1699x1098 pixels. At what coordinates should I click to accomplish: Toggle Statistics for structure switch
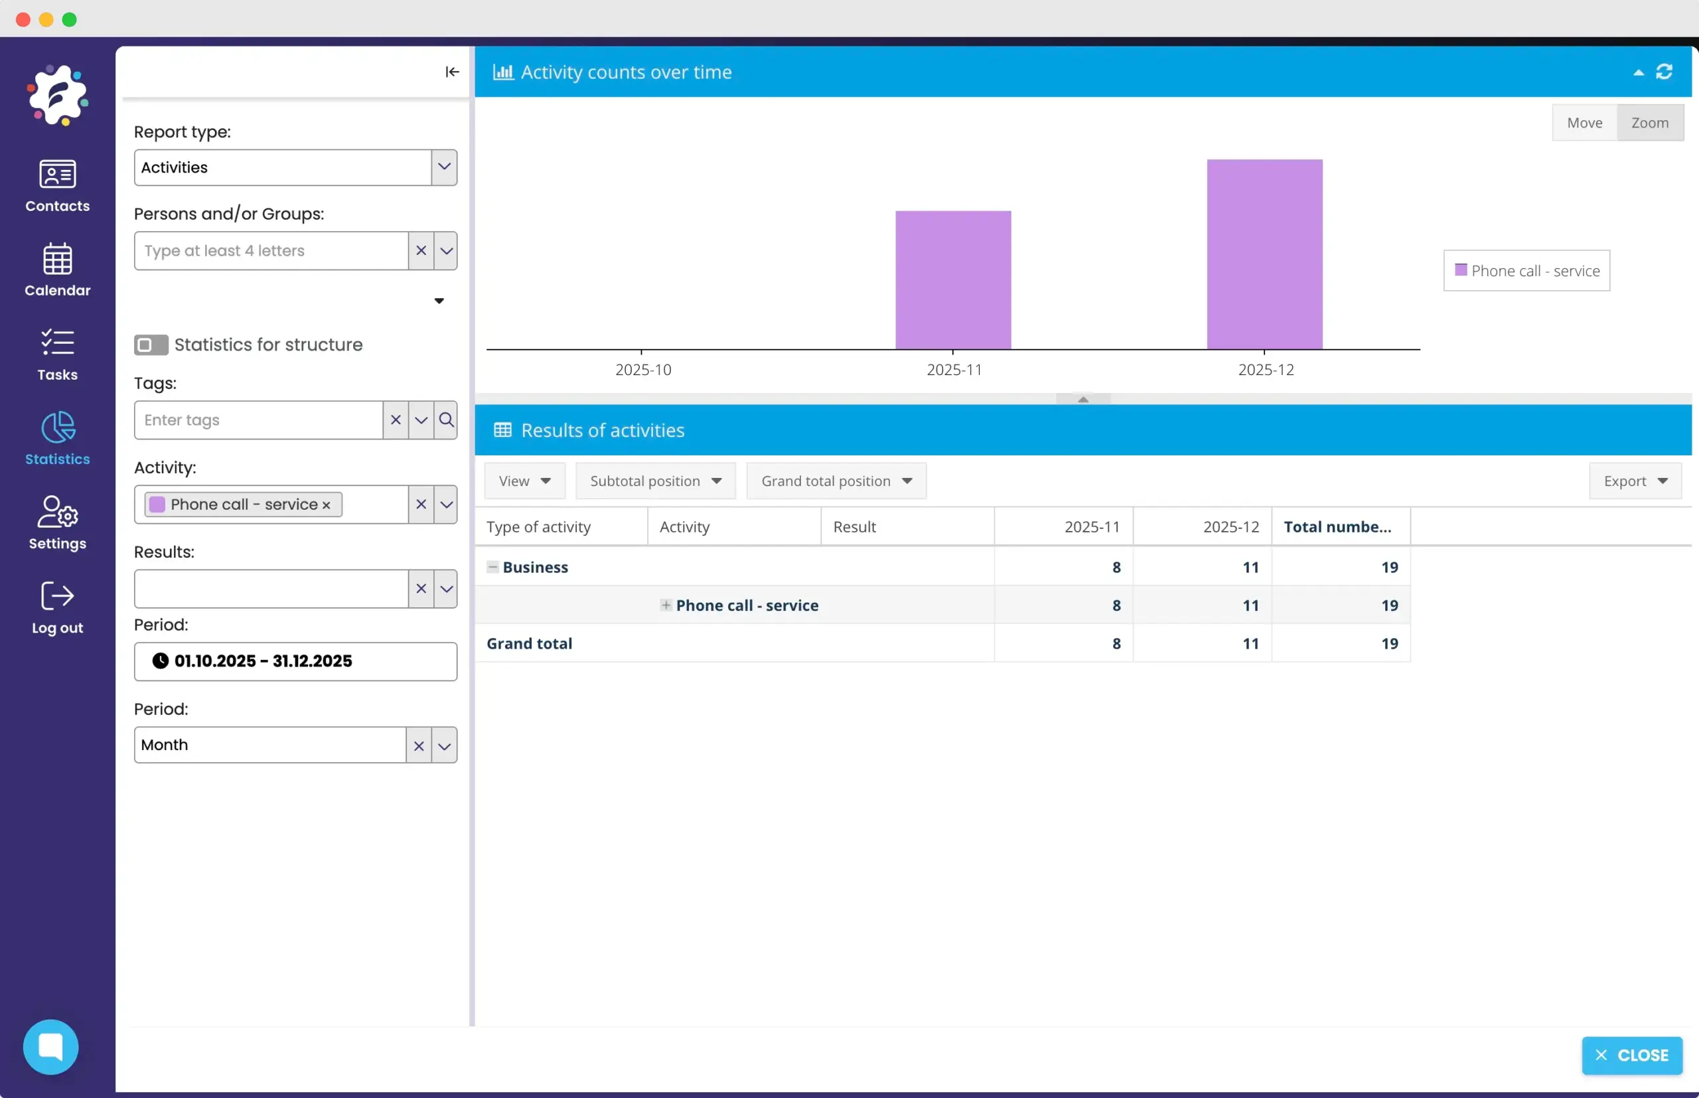pos(151,345)
